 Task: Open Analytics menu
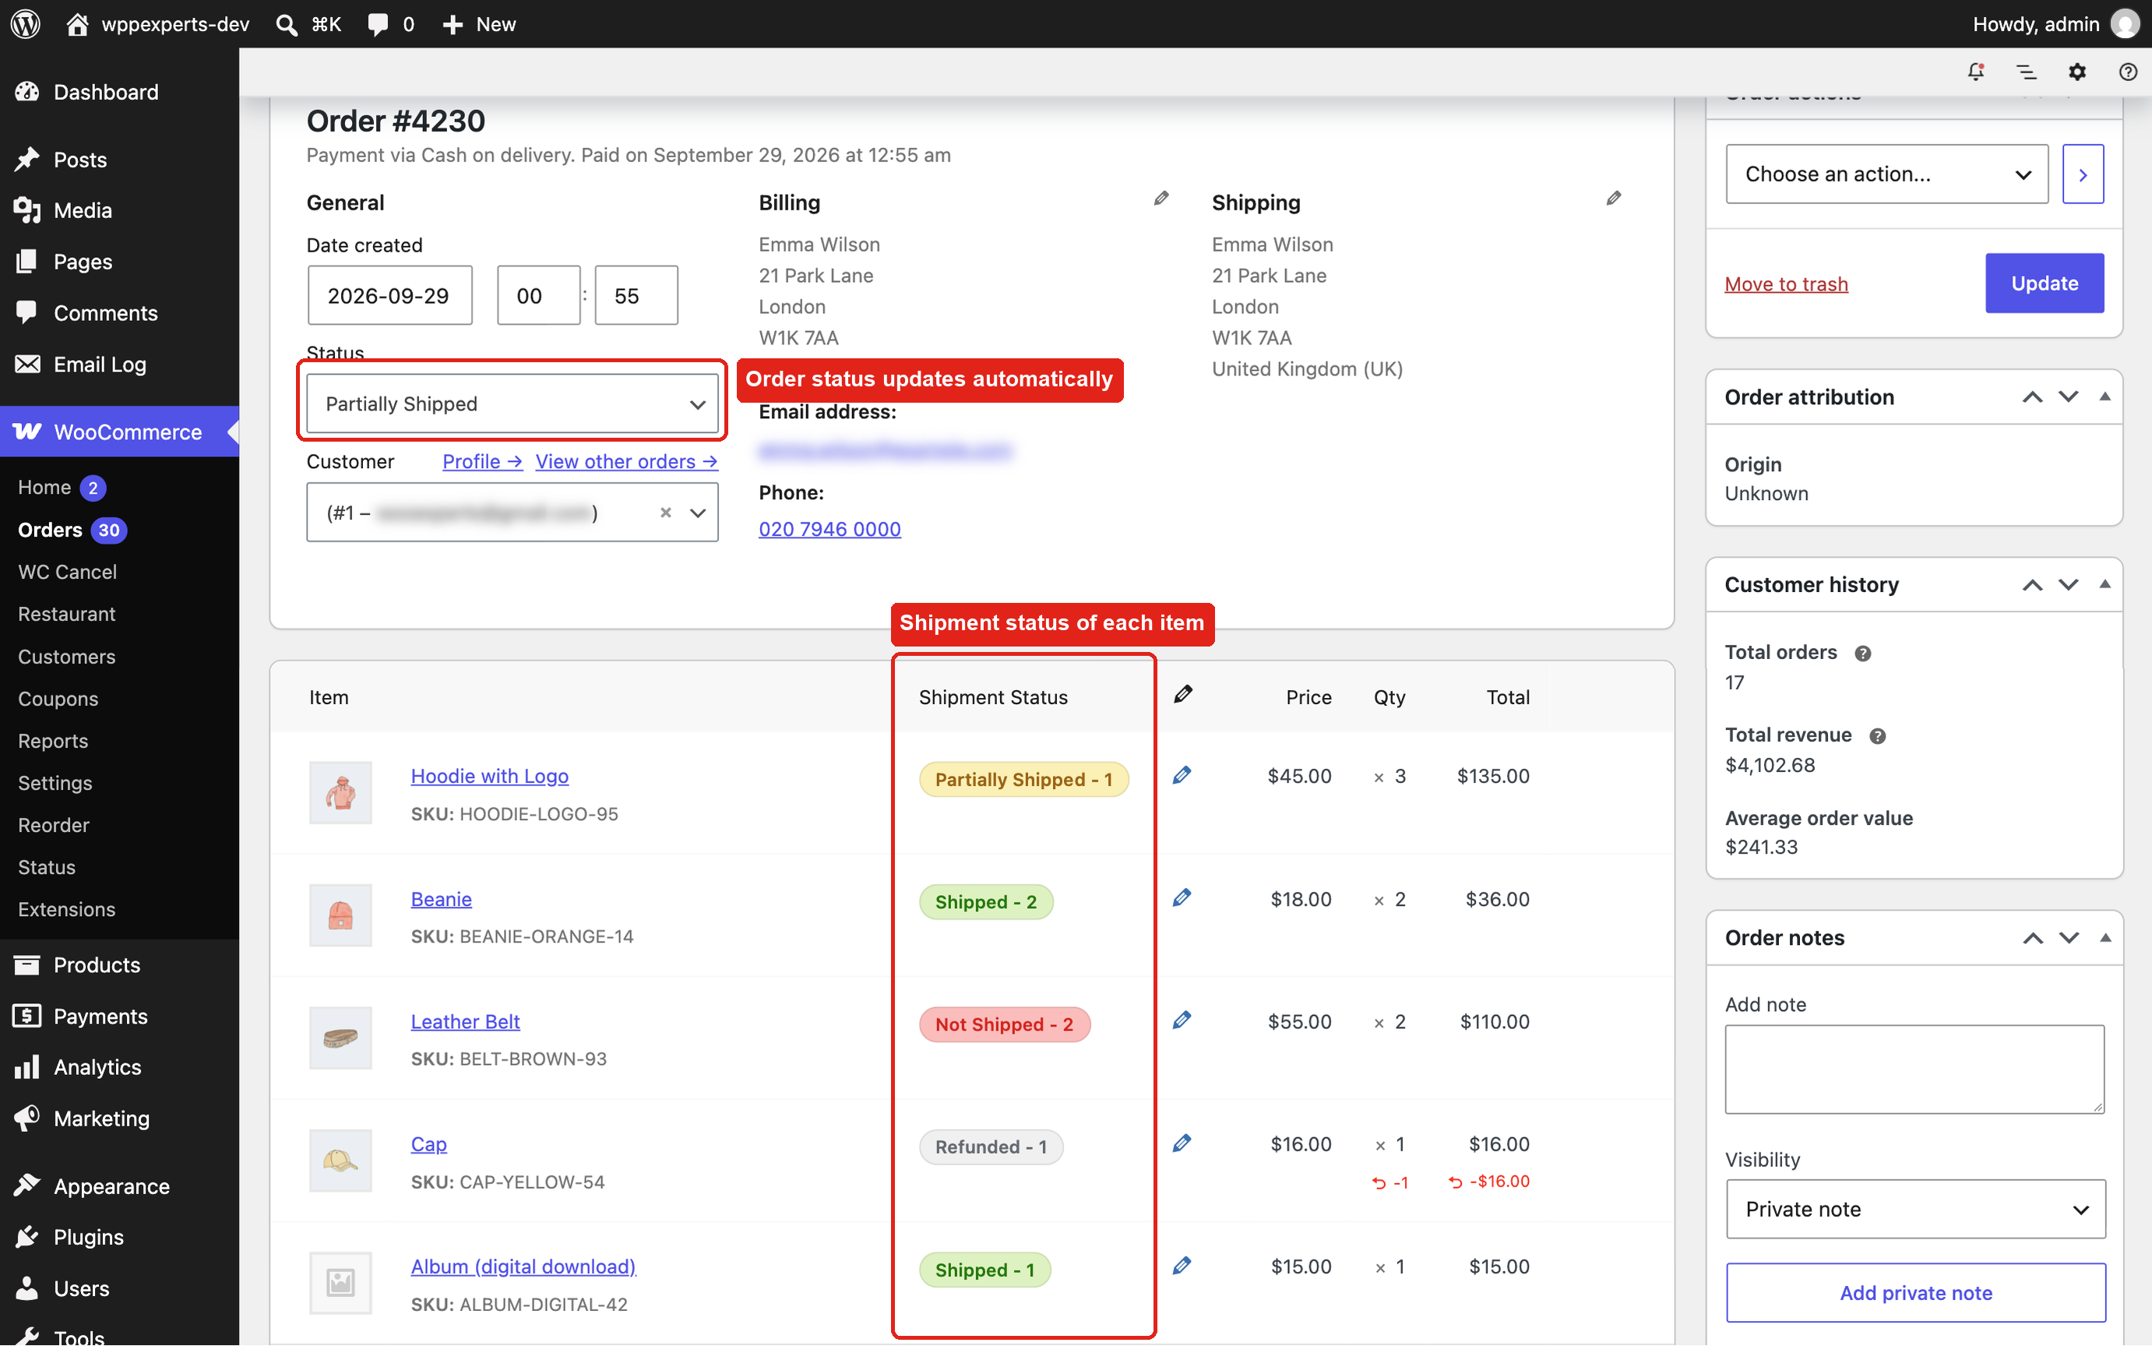pos(98,1067)
